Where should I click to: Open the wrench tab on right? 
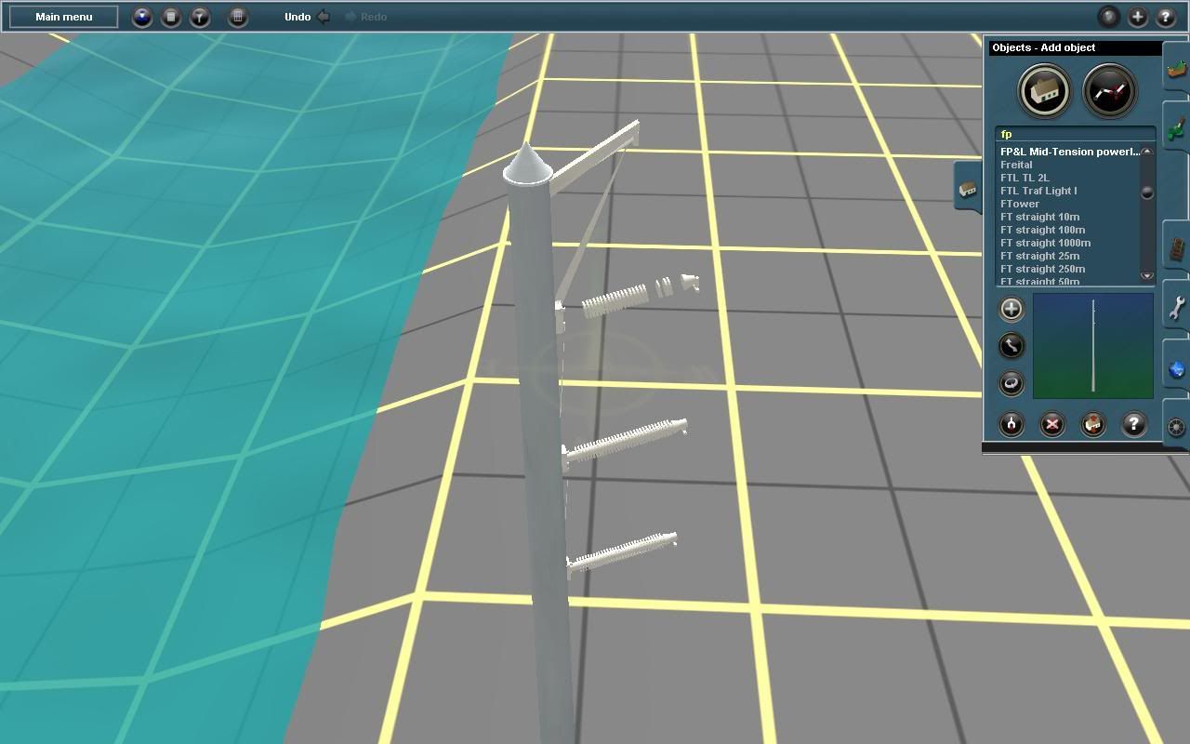(1177, 307)
